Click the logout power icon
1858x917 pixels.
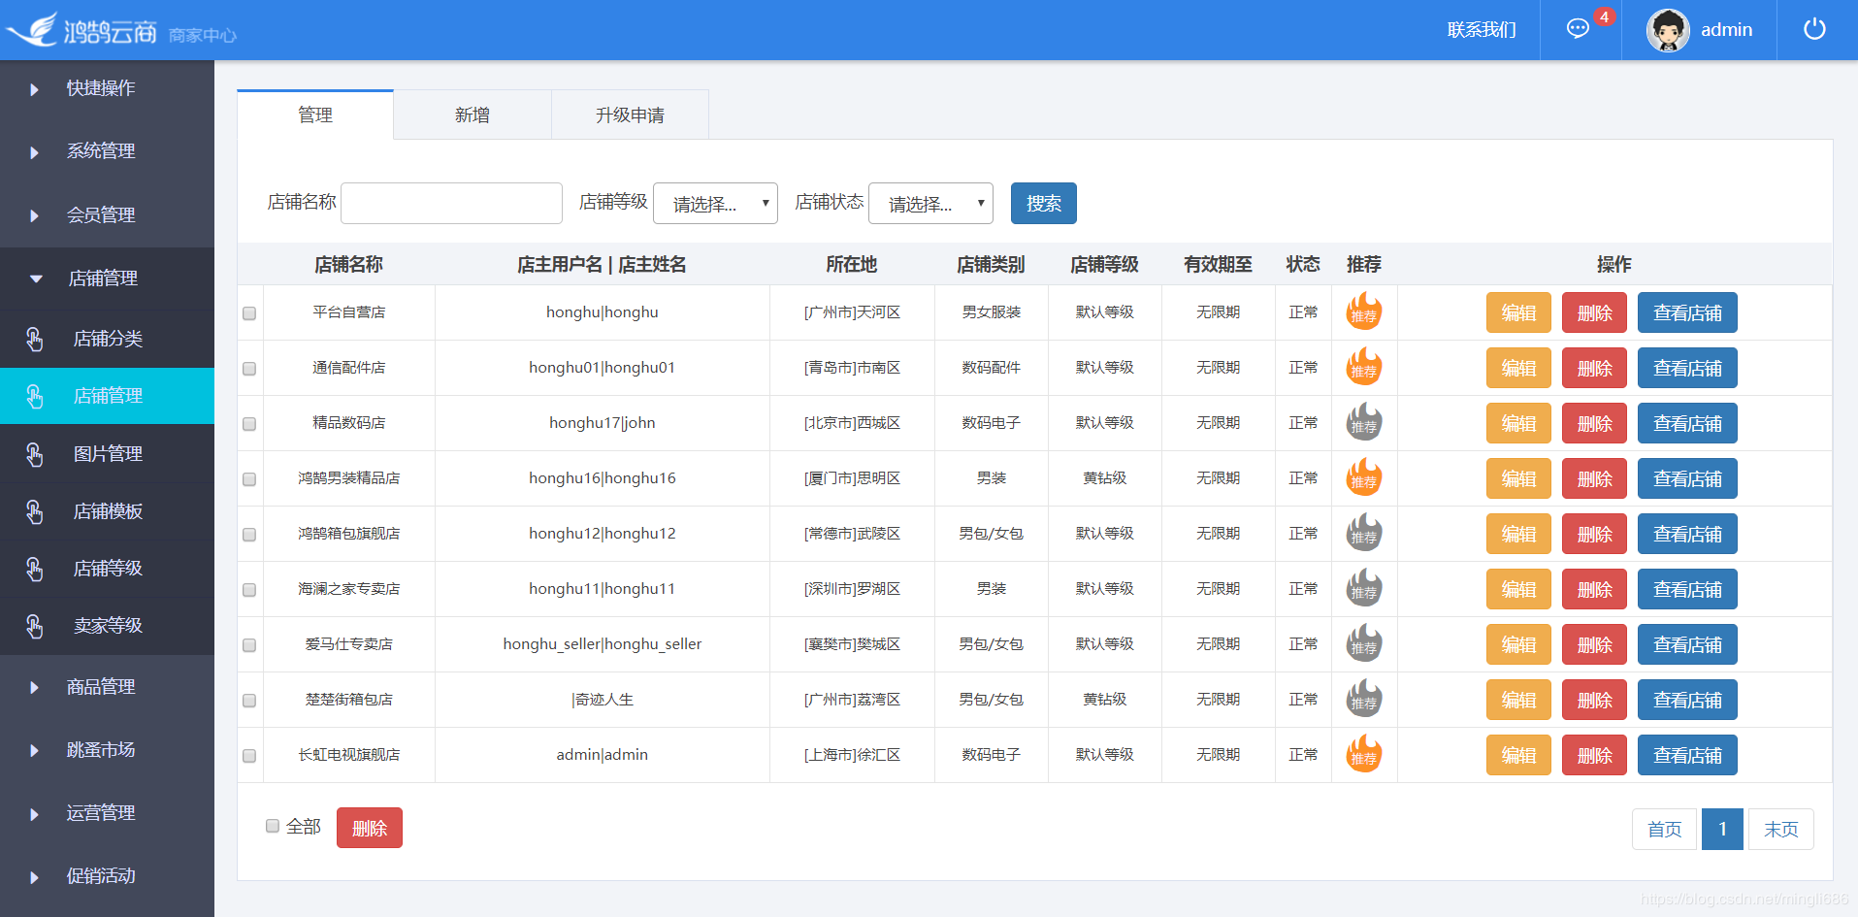coord(1813,28)
